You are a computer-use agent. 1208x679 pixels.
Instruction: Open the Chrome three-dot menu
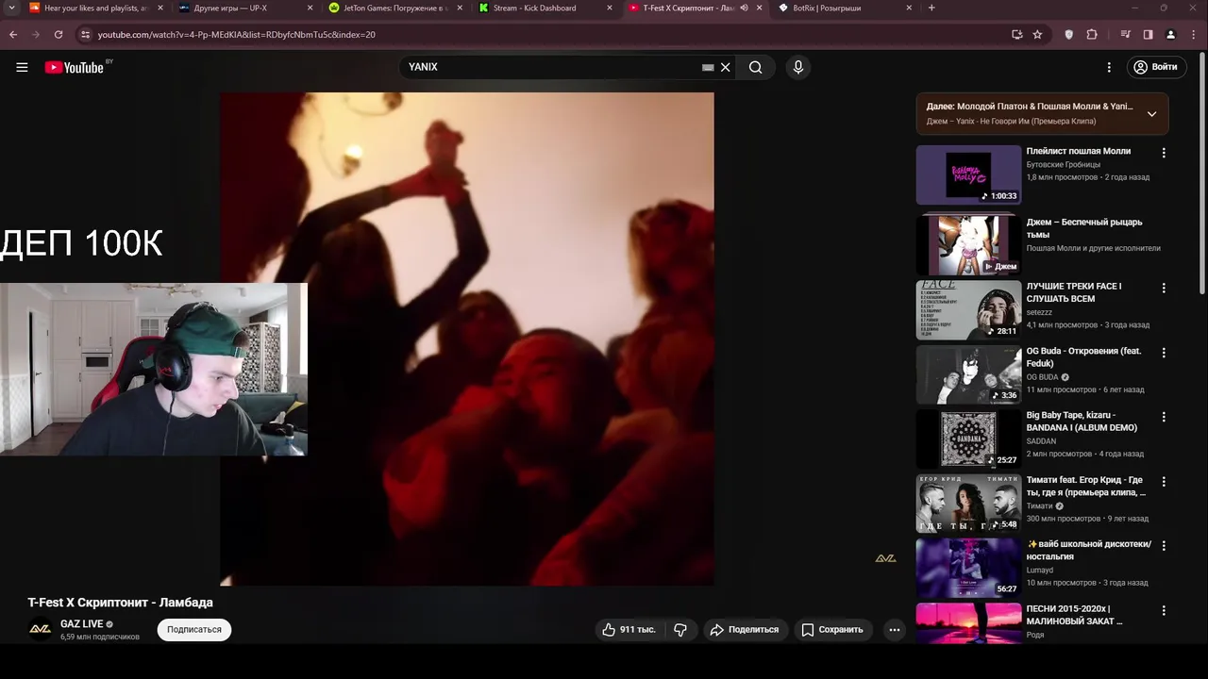pos(1194,35)
